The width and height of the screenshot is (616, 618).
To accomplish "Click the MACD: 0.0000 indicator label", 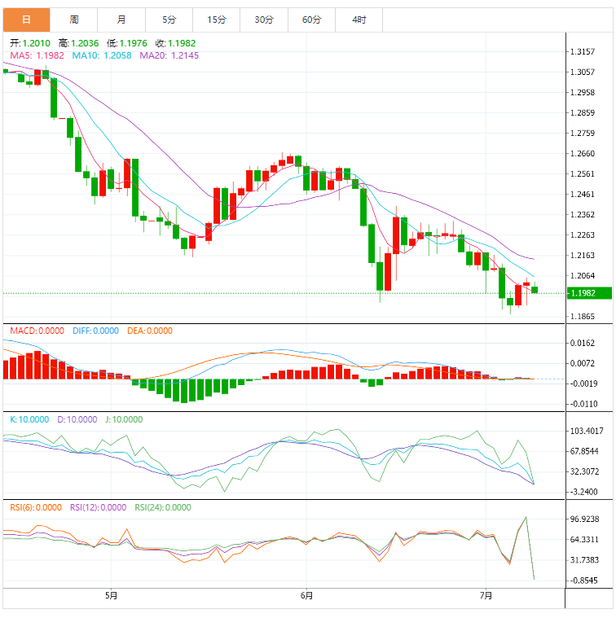I will 37,331.
